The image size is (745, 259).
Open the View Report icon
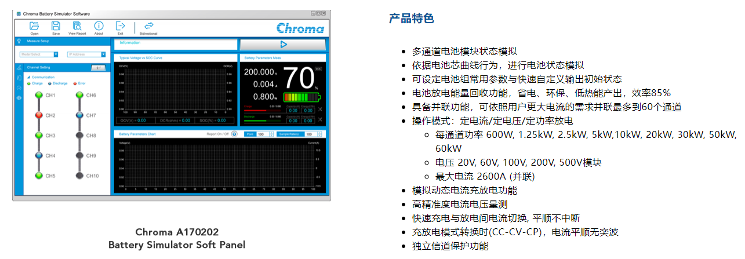tap(77, 25)
